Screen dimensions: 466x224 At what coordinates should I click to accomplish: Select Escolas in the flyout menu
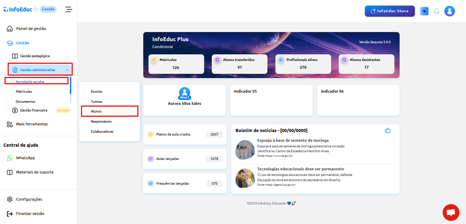[x=96, y=92]
